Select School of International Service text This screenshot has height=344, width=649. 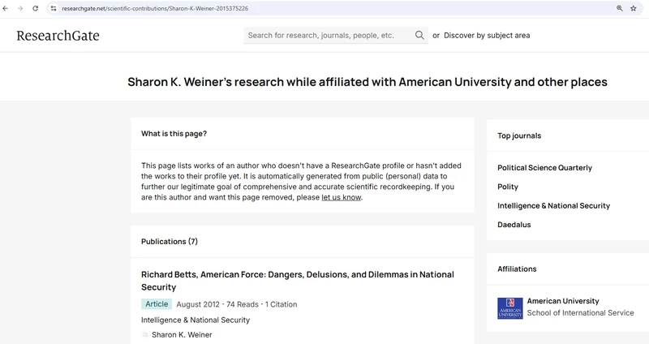coord(580,313)
